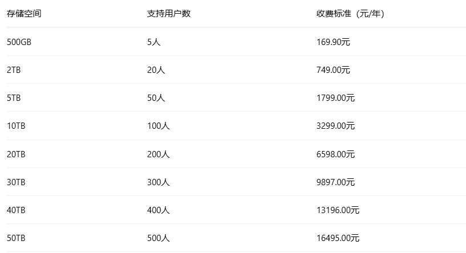Click the 存储空间 column header

tap(24, 14)
